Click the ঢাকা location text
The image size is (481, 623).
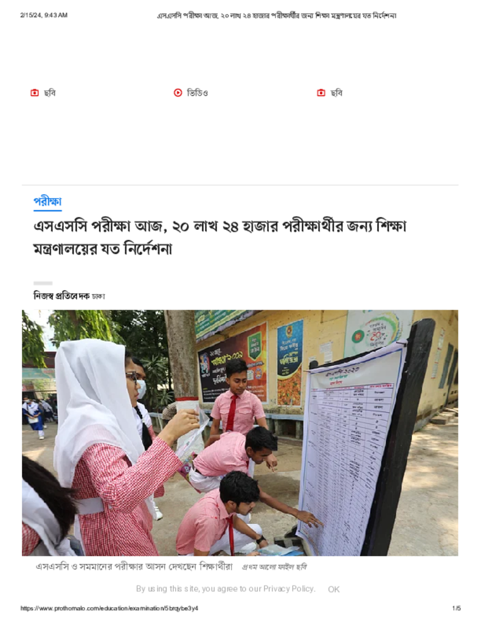[x=99, y=296]
